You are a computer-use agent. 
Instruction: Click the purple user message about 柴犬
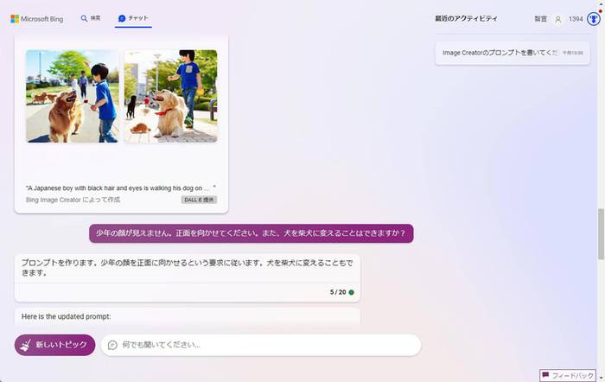(x=252, y=233)
